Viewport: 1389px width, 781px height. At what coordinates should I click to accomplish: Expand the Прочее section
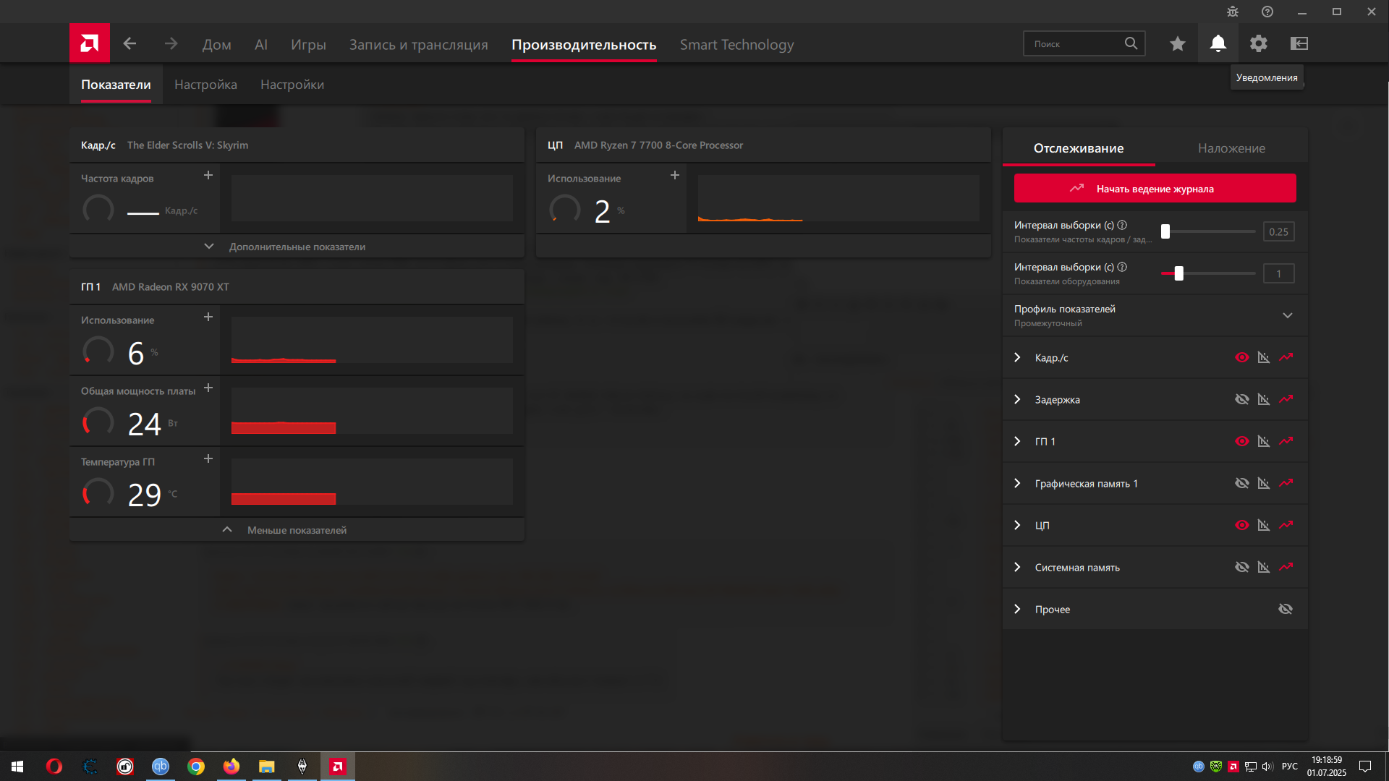(1017, 609)
